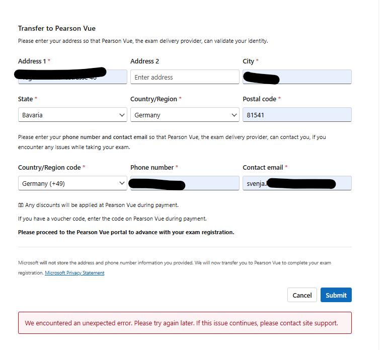Viewport: 388px width, 350px height.
Task: Expand the Country/Region code Germany (+49) dropdown
Action: click(x=72, y=183)
